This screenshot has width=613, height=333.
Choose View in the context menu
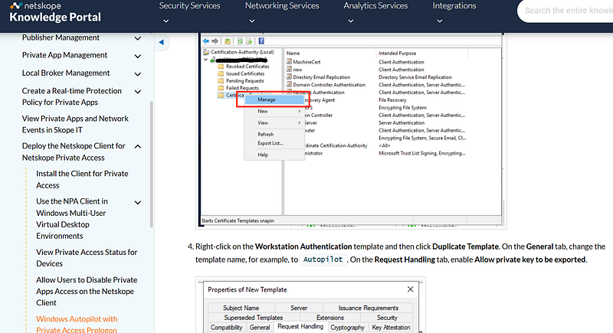(x=274, y=122)
